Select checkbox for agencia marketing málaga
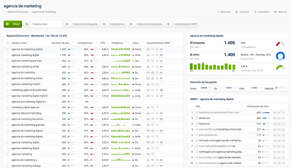 (8, 166)
